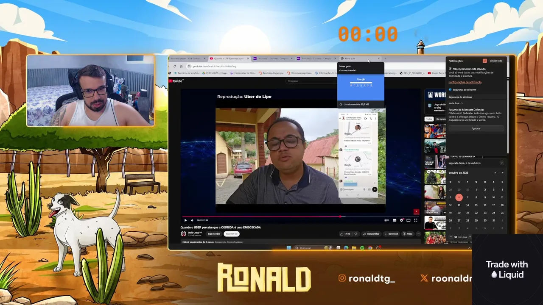The width and height of the screenshot is (543, 305).
Task: Open Raciocínio Lógico bookmark
Action: pos(271,73)
